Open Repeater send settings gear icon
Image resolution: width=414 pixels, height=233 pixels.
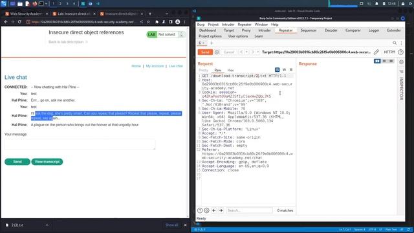click(x=217, y=52)
